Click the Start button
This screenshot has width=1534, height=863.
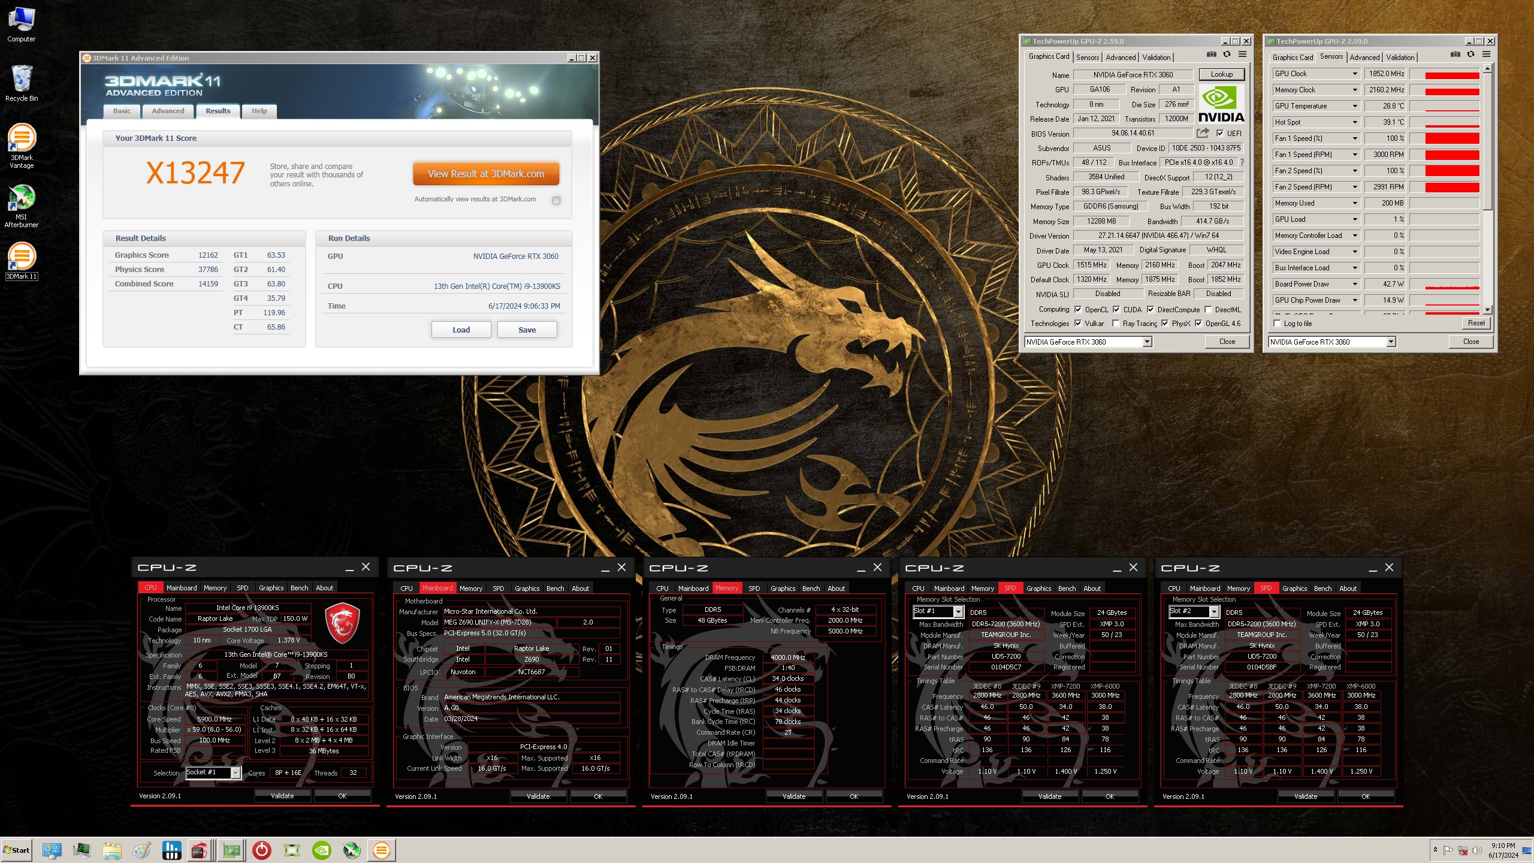tap(17, 850)
